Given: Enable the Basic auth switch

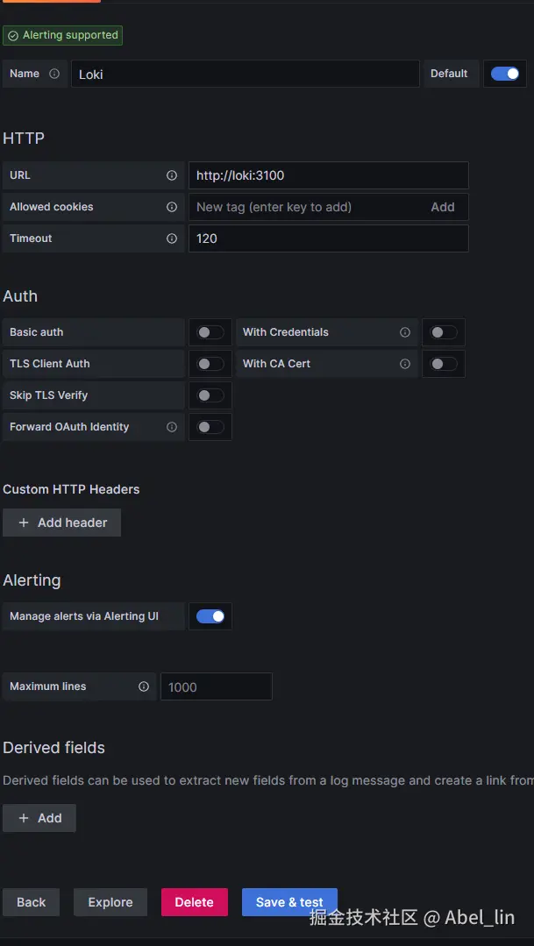Looking at the screenshot, I should click(x=210, y=332).
